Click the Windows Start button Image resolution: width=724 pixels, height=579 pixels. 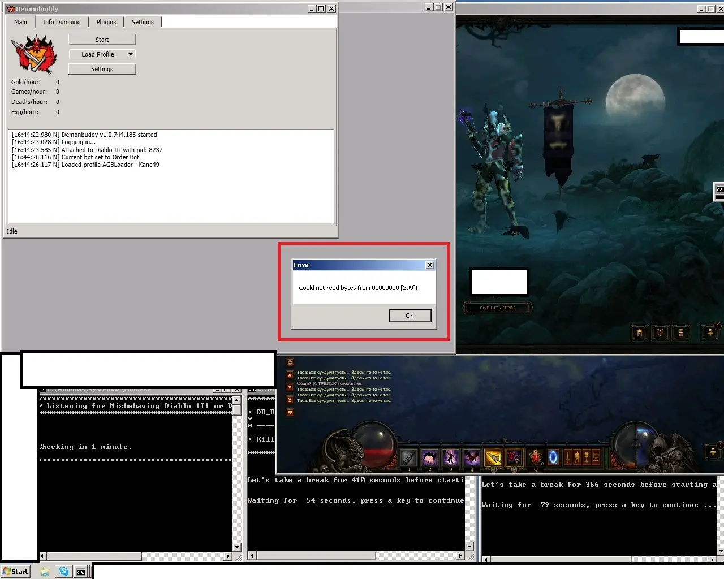[x=15, y=572]
